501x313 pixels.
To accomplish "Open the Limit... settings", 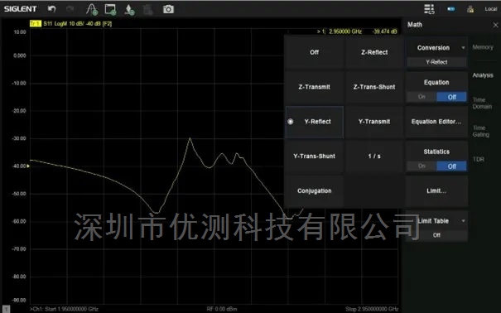I will 436,191.
